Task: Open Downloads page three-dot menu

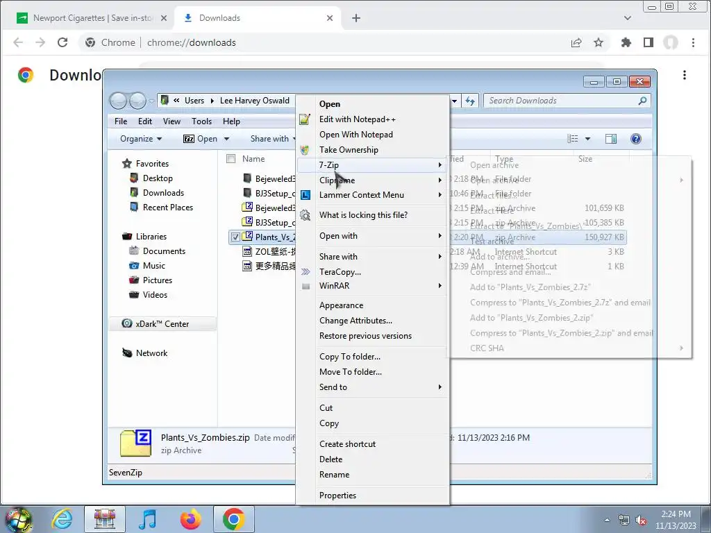Action: tap(685, 75)
